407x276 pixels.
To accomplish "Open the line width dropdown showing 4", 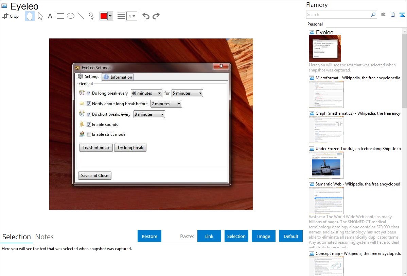I will point(131,16).
